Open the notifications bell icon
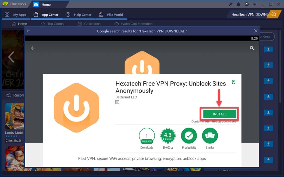 [x=239, y=4]
